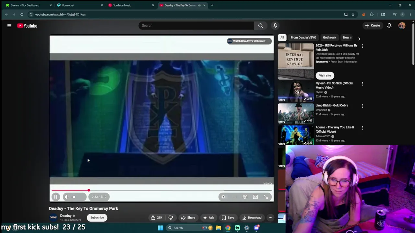Open the IRS ad thumbnail
This screenshot has height=233, width=415.
(x=296, y=61)
